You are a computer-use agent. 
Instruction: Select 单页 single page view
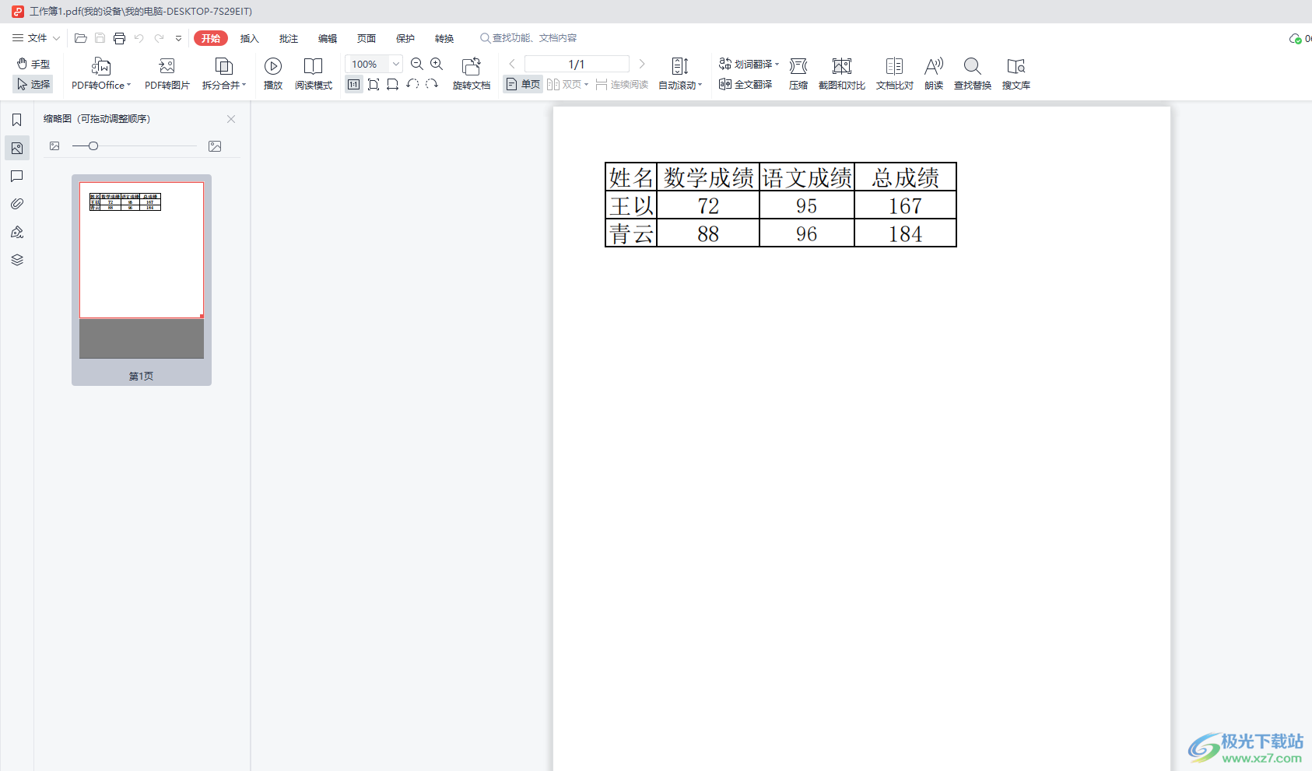tap(523, 84)
